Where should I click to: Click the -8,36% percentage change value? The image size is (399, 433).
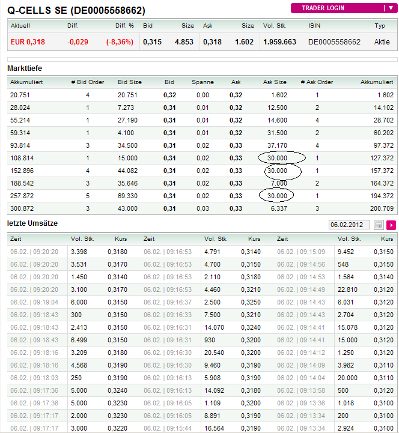[x=120, y=42]
